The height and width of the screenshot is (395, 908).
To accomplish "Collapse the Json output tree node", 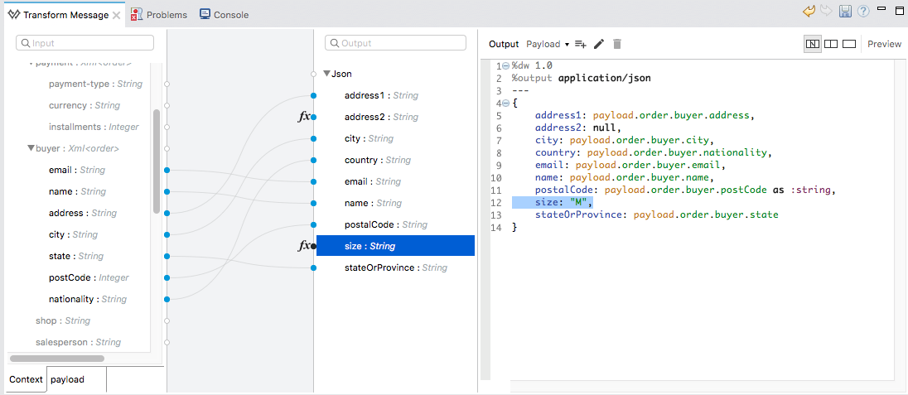I will (x=327, y=74).
